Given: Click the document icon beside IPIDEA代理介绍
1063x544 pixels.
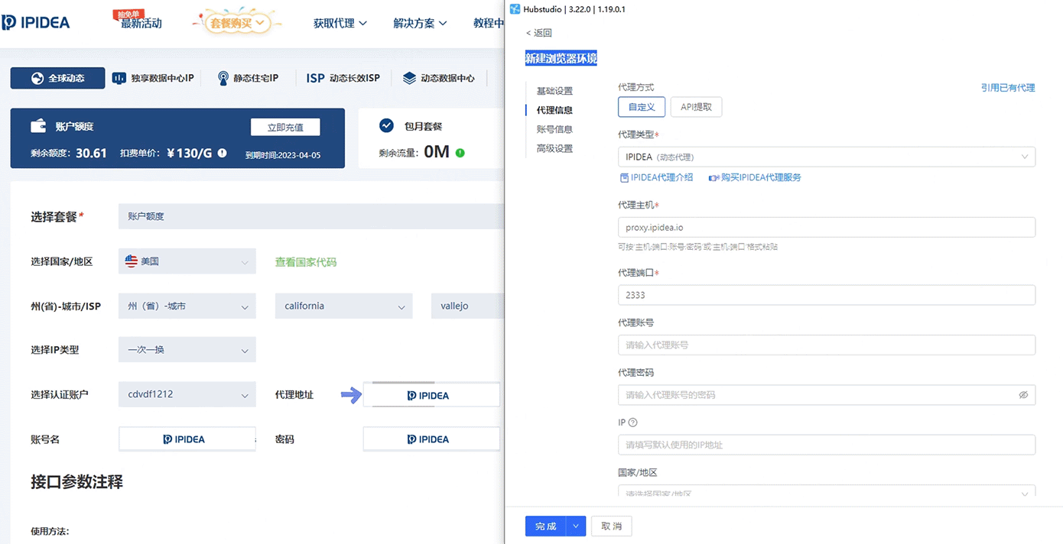Looking at the screenshot, I should click(x=623, y=176).
